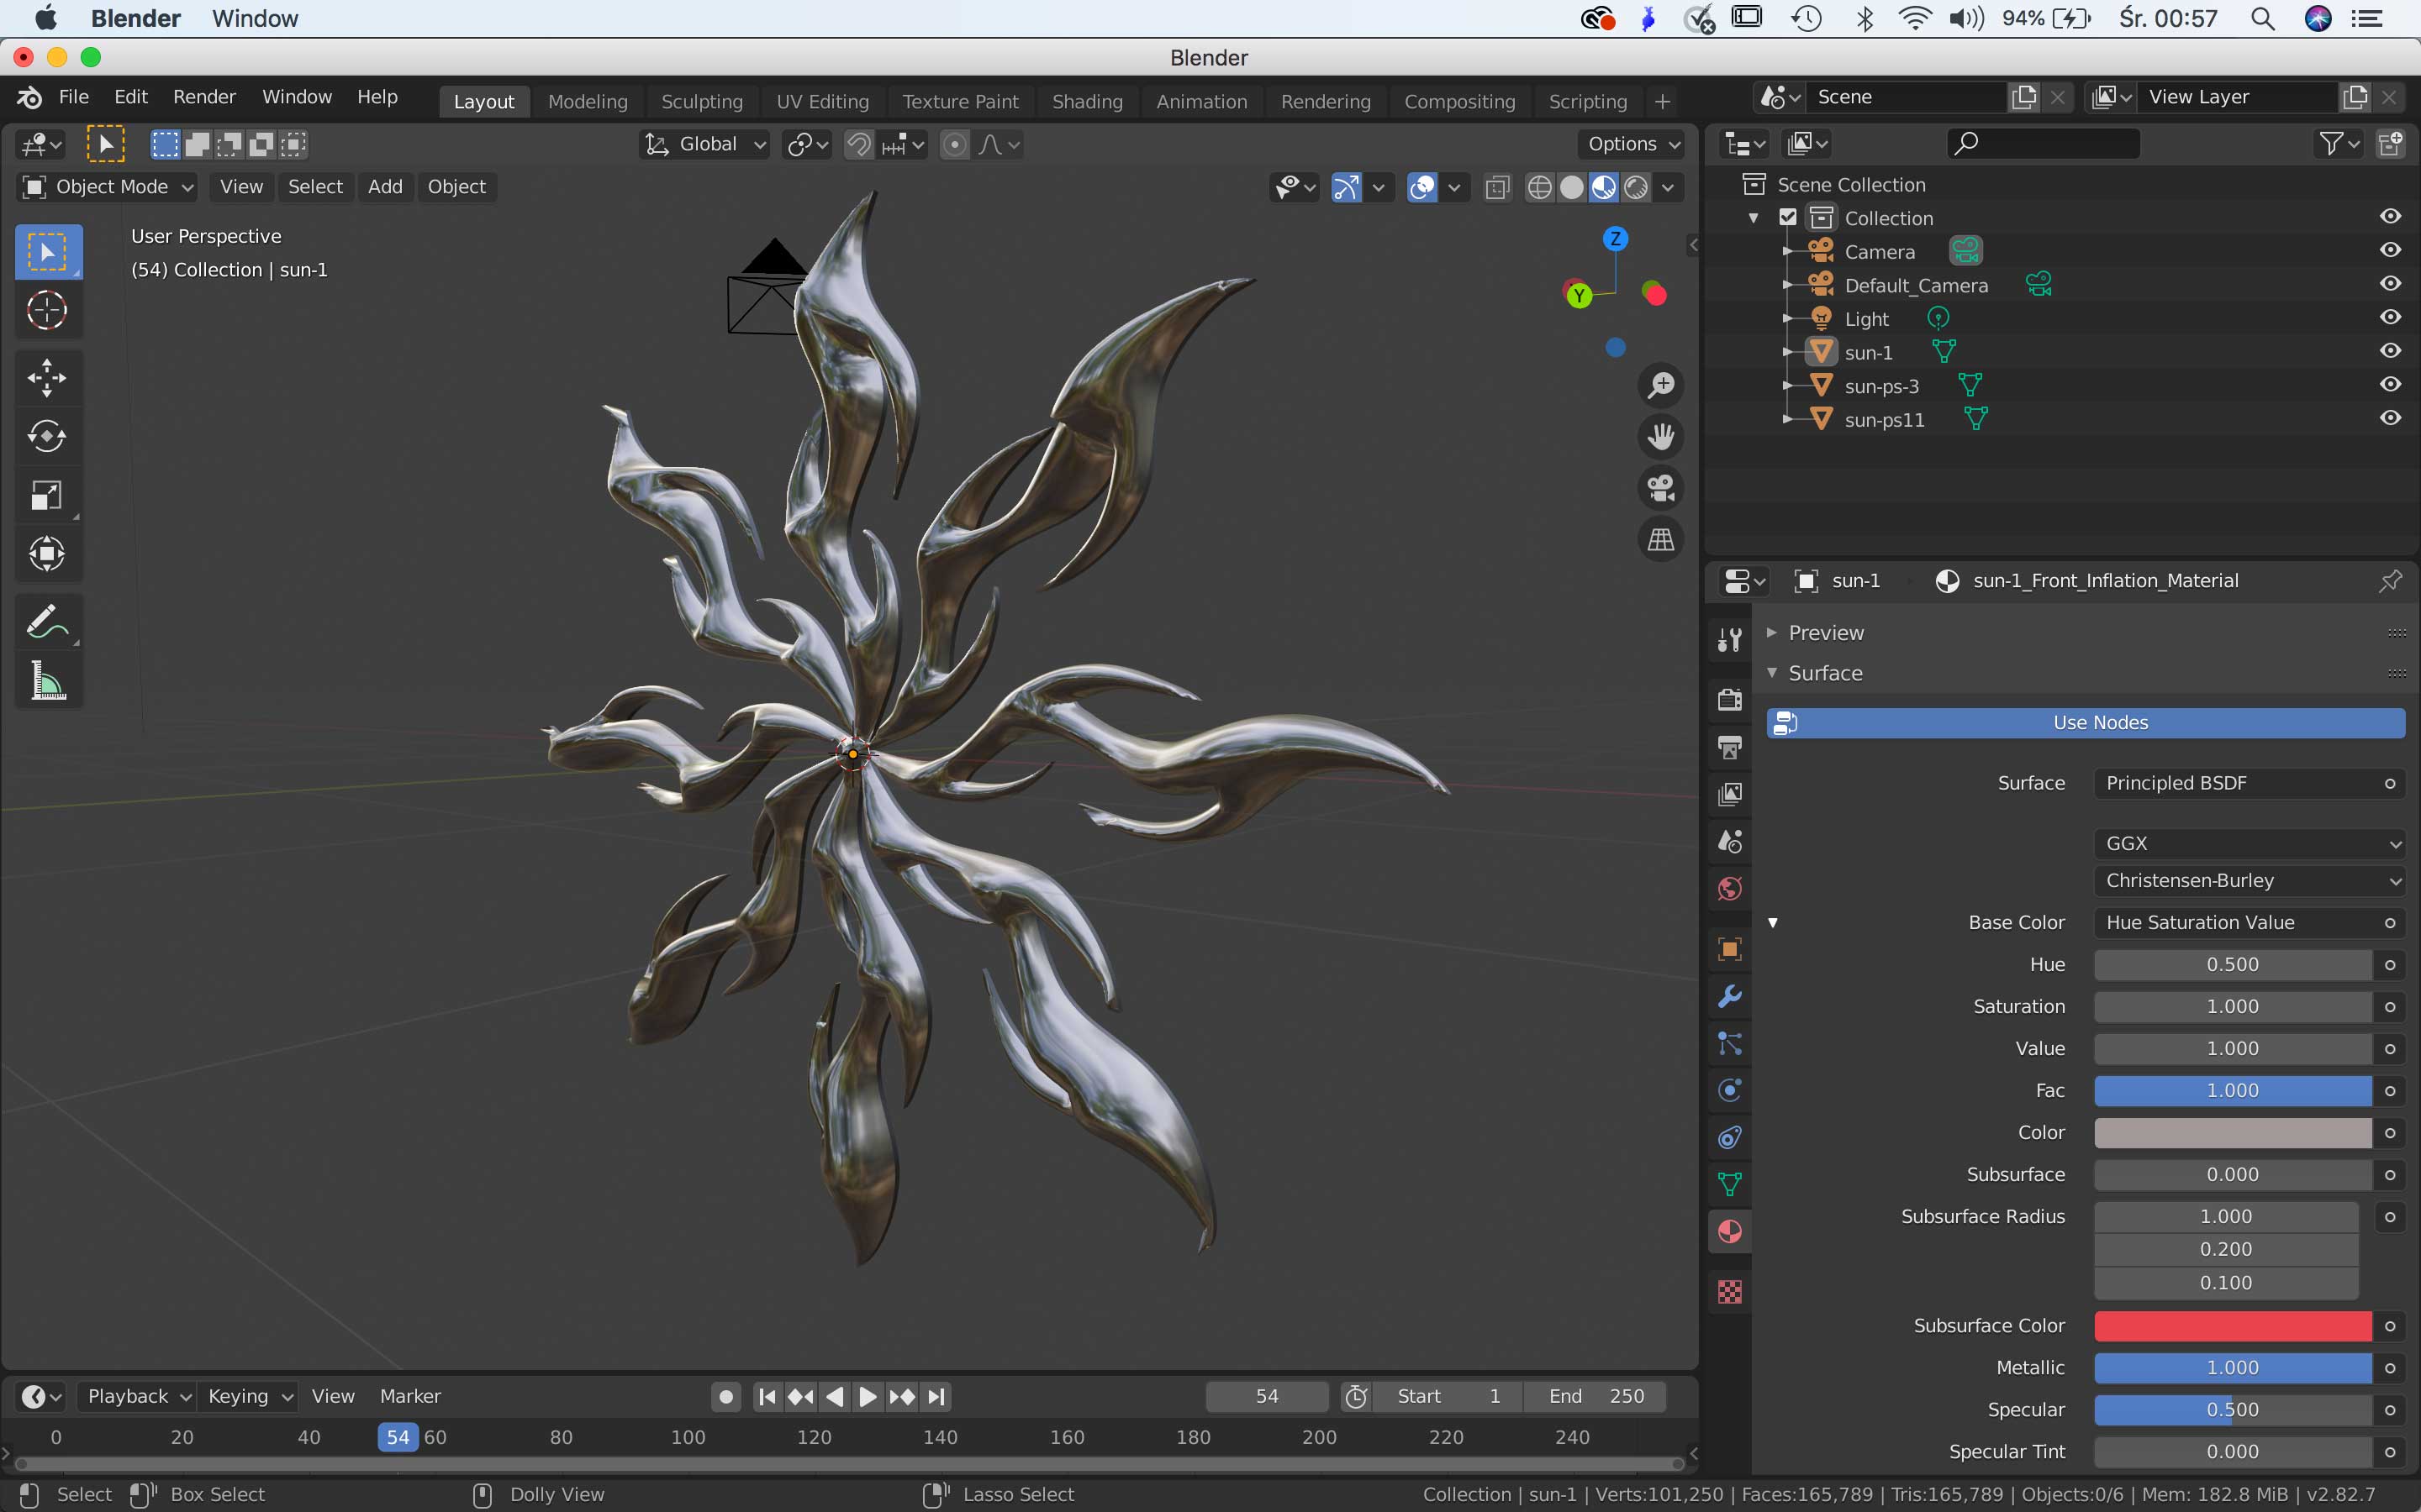This screenshot has width=2421, height=1512.
Task: Open the Options dropdown in viewport
Action: [x=1632, y=144]
